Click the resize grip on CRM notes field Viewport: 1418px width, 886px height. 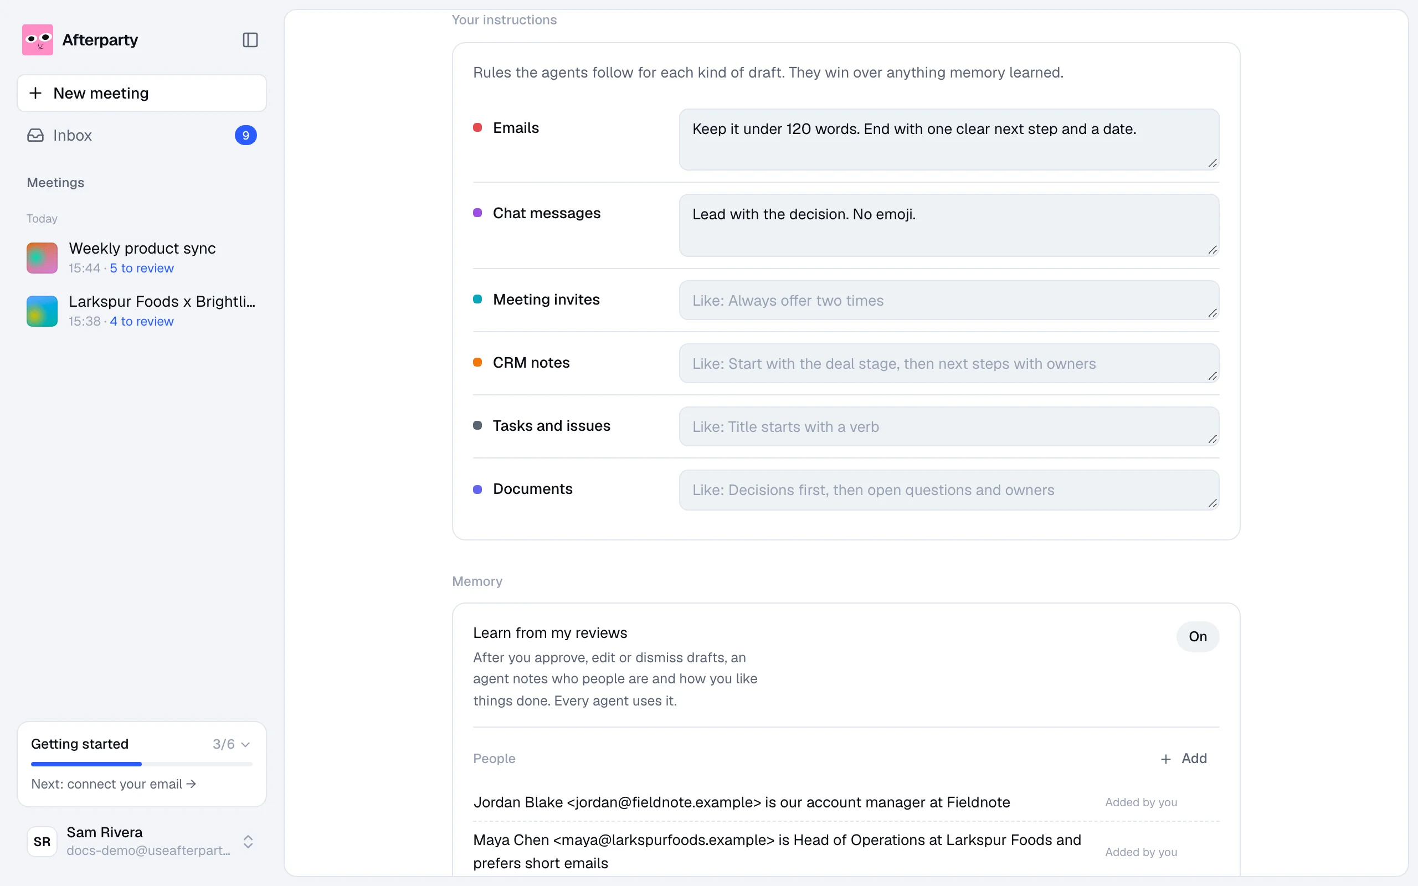coord(1213,376)
